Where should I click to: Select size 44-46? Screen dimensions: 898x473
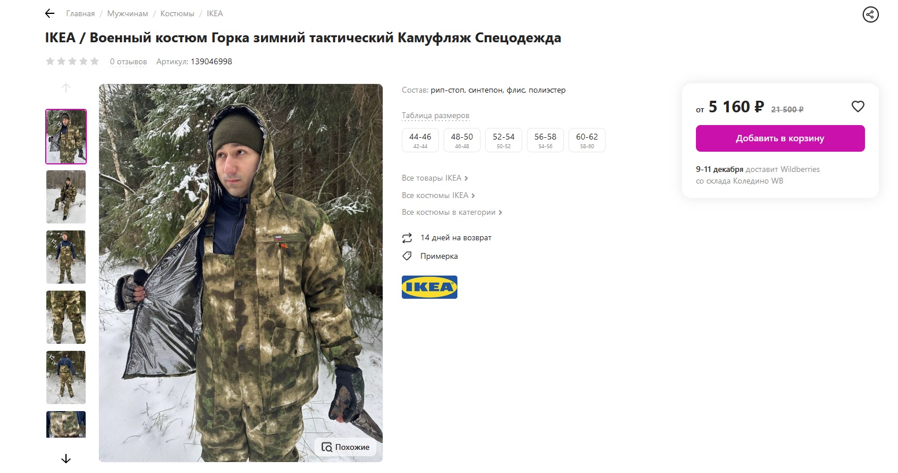coord(420,140)
